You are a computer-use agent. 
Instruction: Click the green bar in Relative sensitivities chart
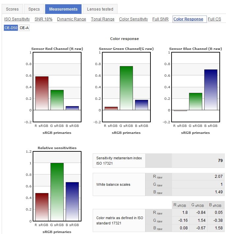pos(57,192)
